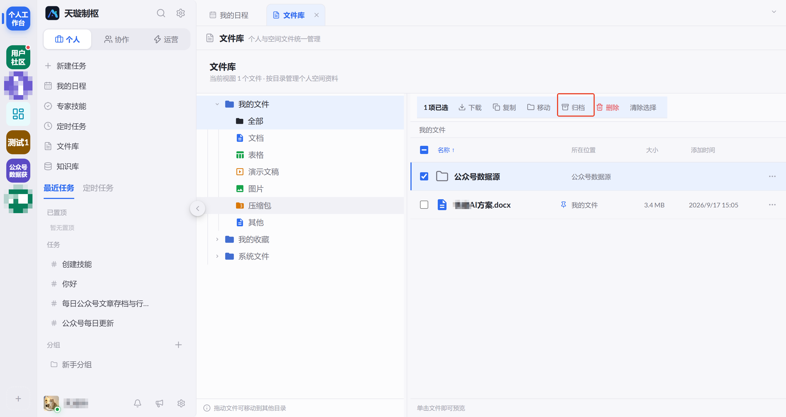The image size is (786, 417).
Task: Switch to the 协作 tab
Action: (117, 39)
